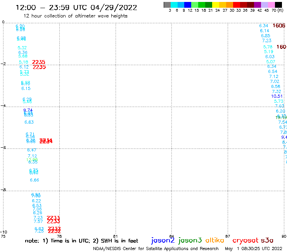The width and height of the screenshot is (287, 252).
Task: Click the 'jason2' satellite label
Action: click(x=163, y=240)
